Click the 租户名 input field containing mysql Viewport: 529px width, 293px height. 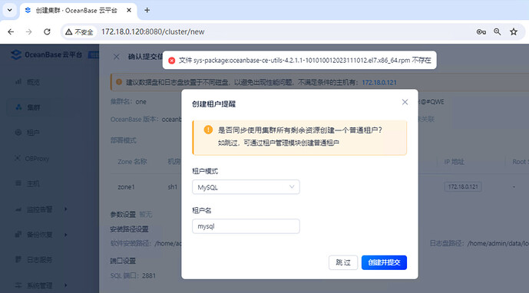(246, 226)
